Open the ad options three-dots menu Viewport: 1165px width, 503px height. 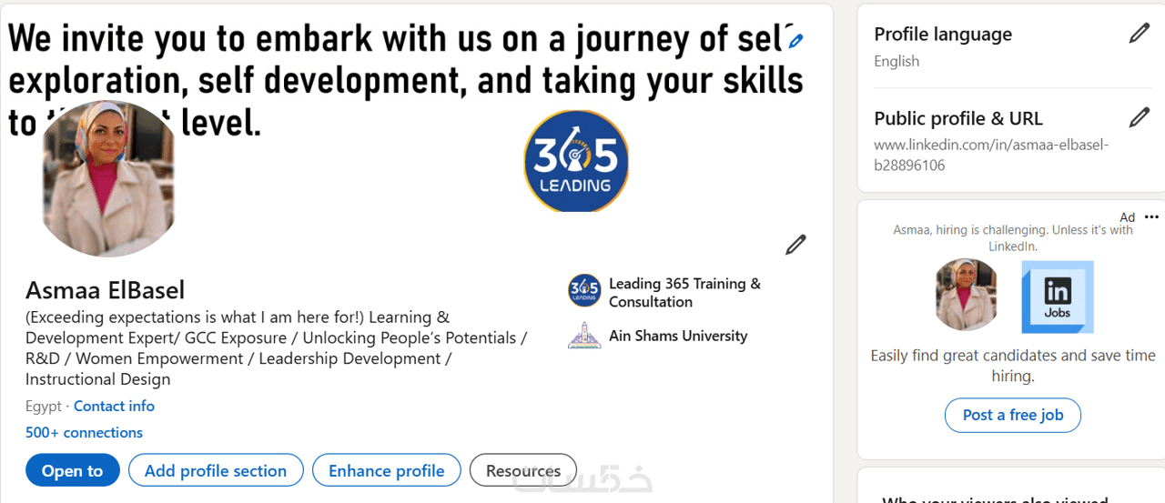(1151, 217)
